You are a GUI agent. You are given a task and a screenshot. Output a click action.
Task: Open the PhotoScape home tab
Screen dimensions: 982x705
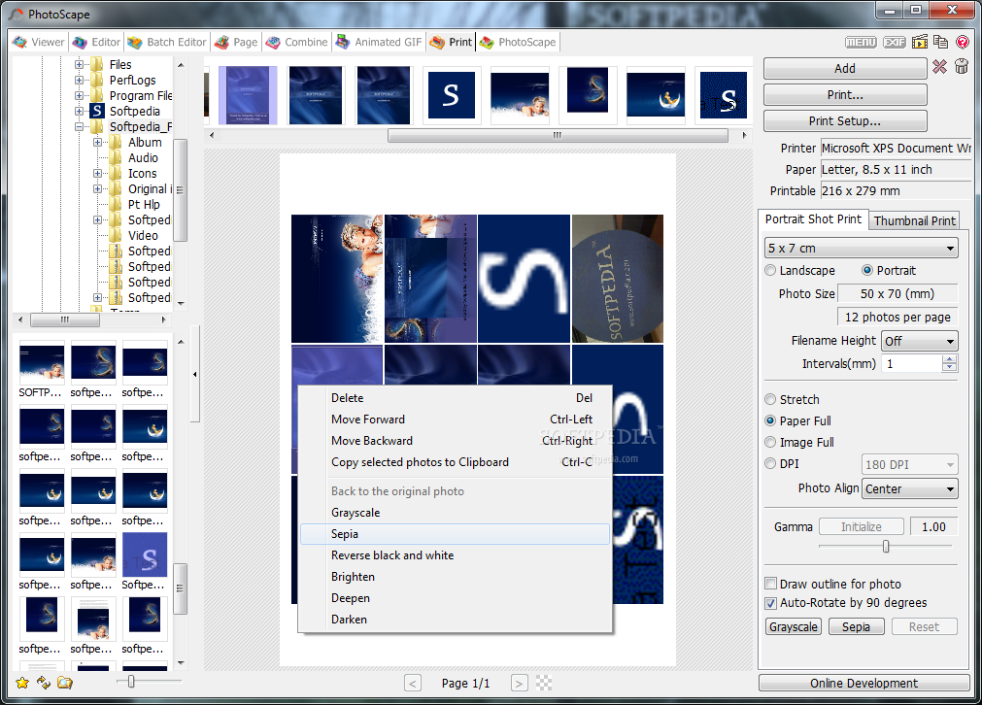[x=518, y=42]
